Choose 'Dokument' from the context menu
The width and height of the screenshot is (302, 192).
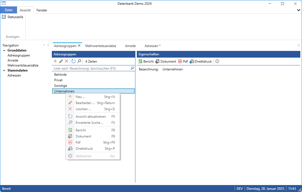93,136
